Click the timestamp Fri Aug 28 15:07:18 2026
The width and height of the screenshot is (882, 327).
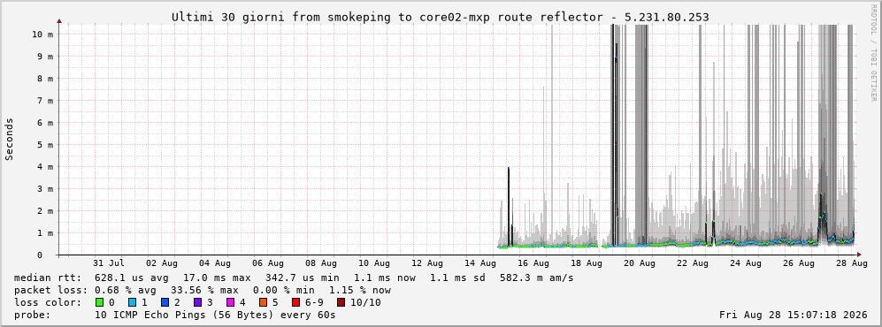pyautogui.click(x=794, y=315)
